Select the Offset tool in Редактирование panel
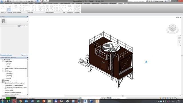Image resolution: width=183 pixels, height=103 pixels. (x=44, y=6)
